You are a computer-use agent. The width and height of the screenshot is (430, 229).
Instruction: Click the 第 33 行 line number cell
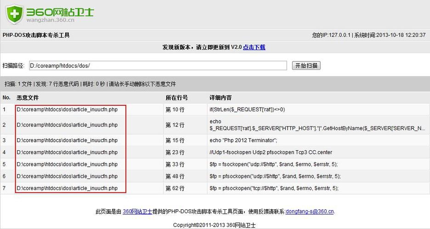[175, 164]
